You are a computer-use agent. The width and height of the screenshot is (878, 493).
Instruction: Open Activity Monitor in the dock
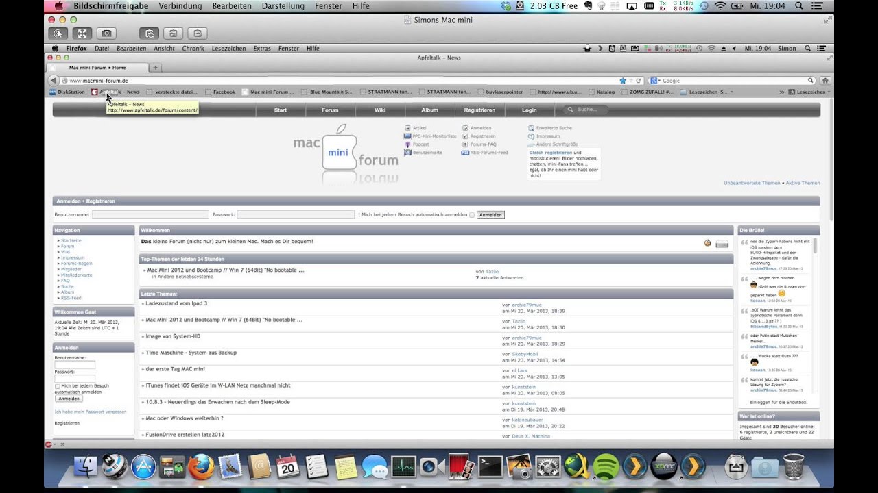click(x=404, y=466)
